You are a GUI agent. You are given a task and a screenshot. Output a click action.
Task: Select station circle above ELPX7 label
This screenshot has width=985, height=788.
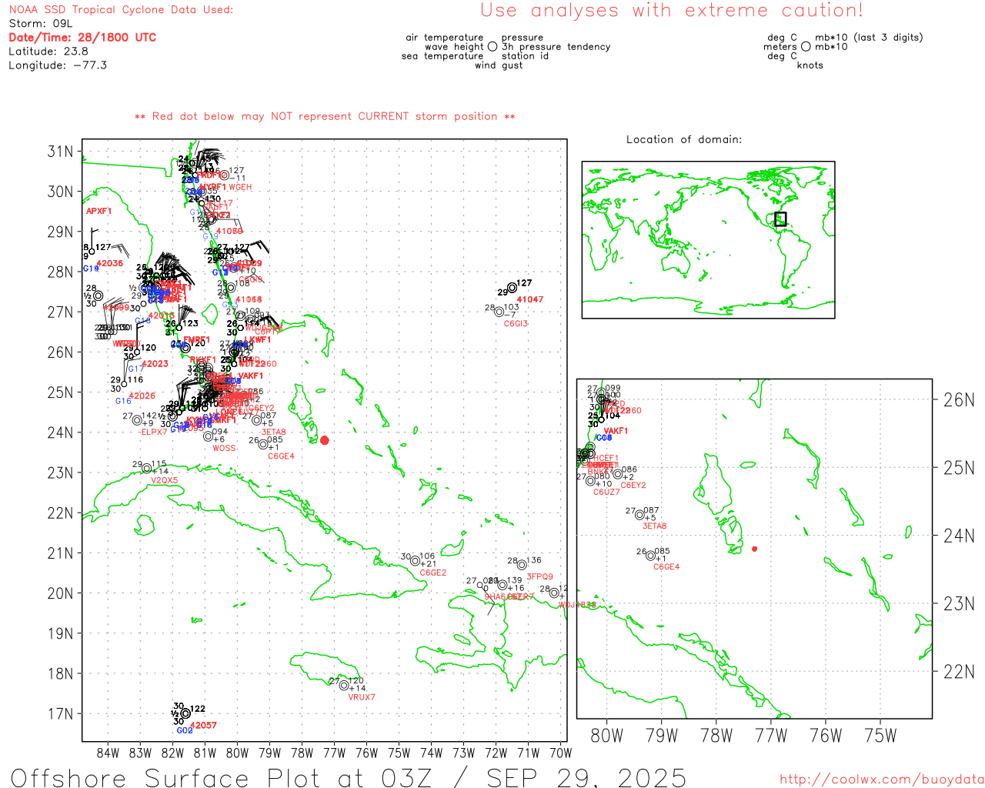point(137,420)
